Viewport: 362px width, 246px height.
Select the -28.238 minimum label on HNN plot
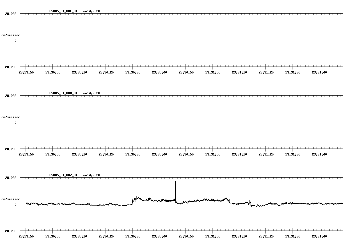(10, 149)
